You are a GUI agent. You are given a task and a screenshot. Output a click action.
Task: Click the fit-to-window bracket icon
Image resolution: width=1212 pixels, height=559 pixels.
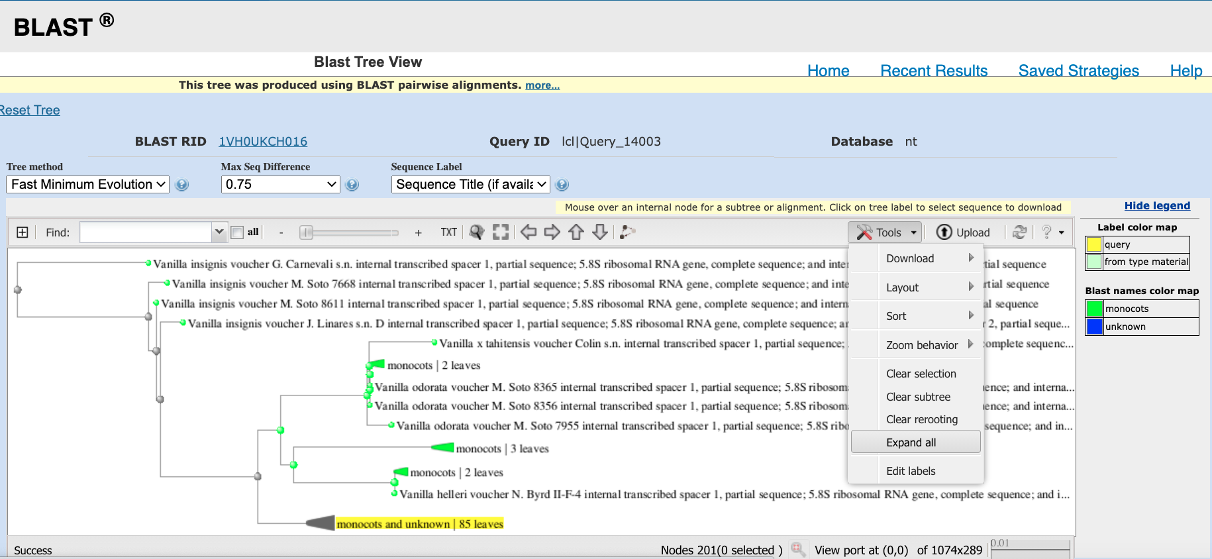(x=501, y=232)
